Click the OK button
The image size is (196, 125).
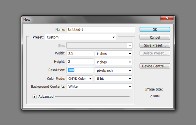155,30
